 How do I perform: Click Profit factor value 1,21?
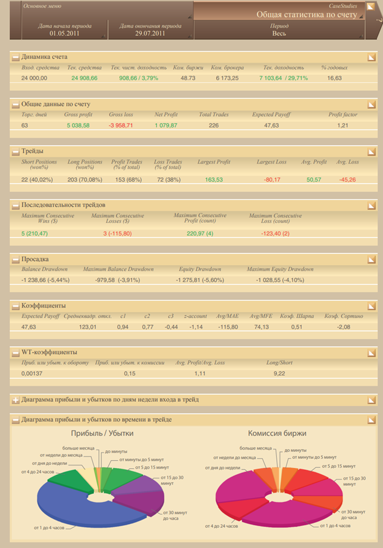tap(342, 125)
